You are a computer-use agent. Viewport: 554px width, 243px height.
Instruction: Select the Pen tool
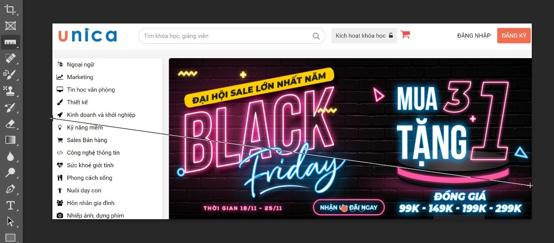click(10, 189)
